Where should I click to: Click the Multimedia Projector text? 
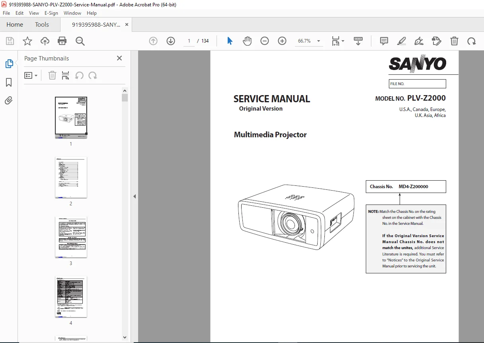pos(270,134)
